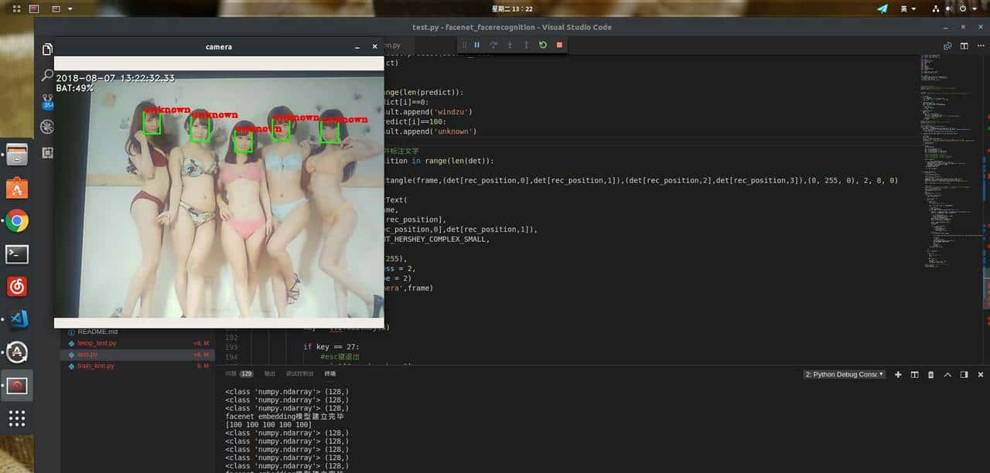The width and height of the screenshot is (990, 473).
Task: Open the Python Debug Console terminal dropdown
Action: (844, 374)
